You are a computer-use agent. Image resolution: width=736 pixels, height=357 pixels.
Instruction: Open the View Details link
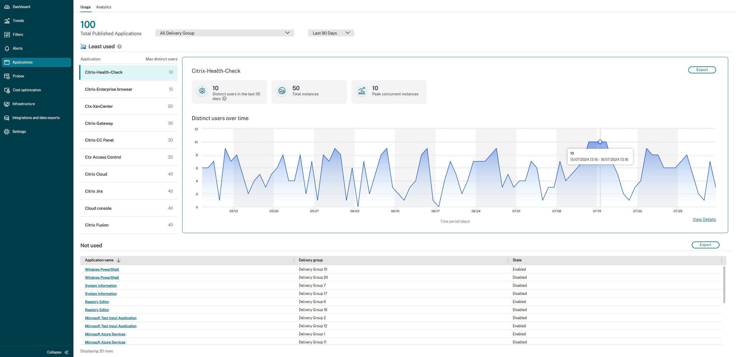704,220
